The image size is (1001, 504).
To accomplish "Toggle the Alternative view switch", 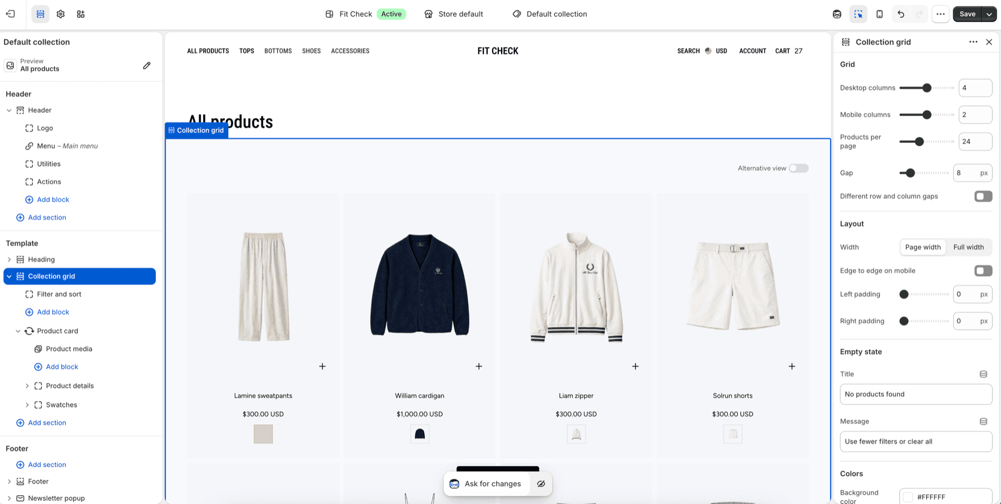I will point(799,168).
